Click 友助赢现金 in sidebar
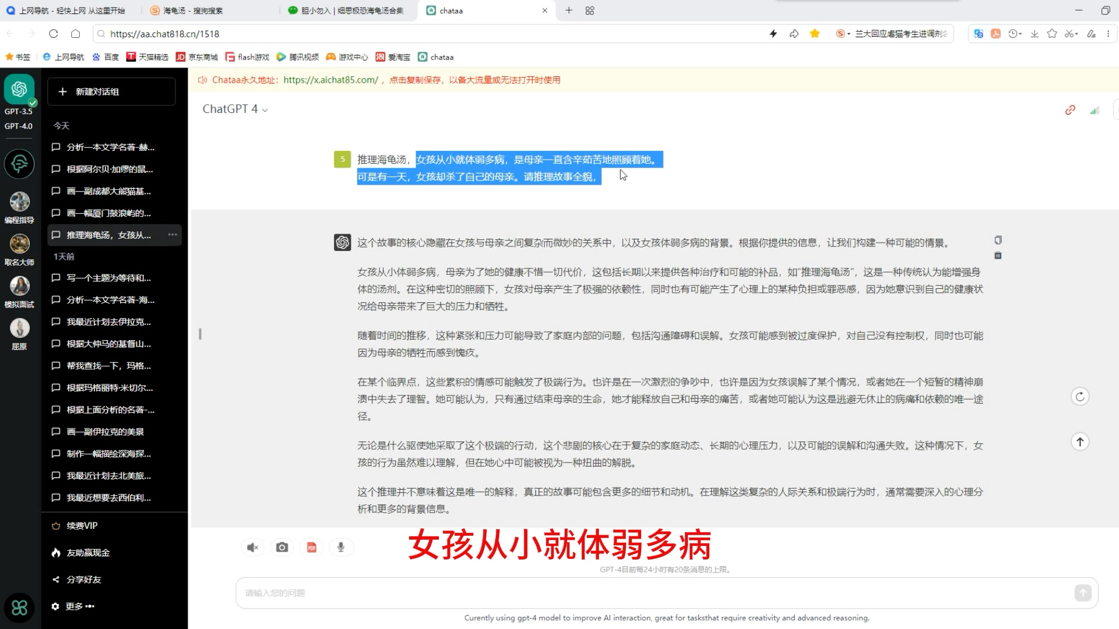 point(80,553)
